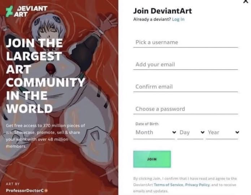Image resolution: width=251 pixels, height=195 pixels.
Task: Open artist ProfessorDoctorC's profile link
Action: coord(25,191)
